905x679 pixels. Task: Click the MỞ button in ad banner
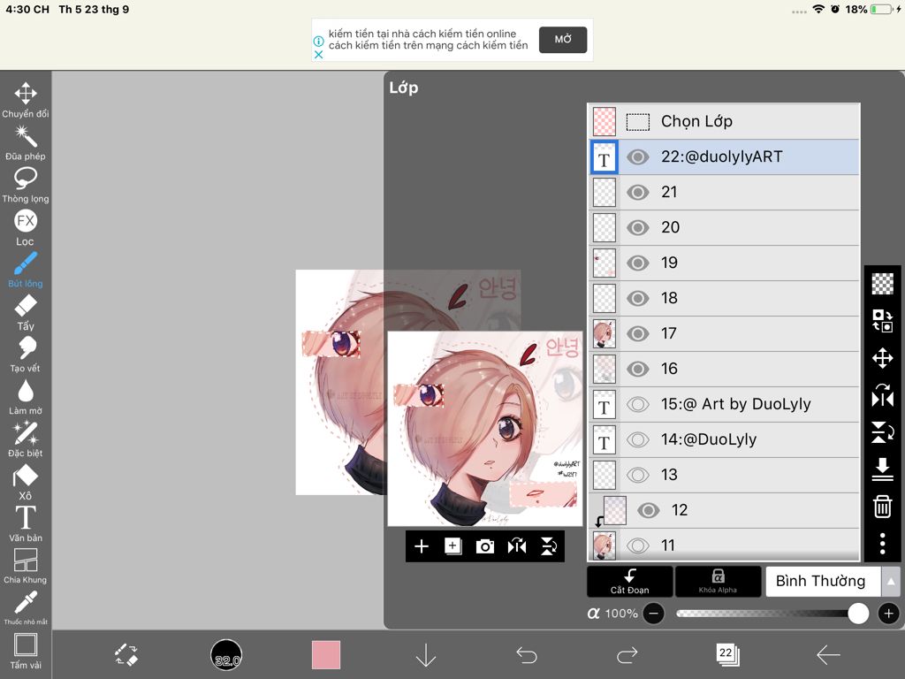[x=563, y=39]
